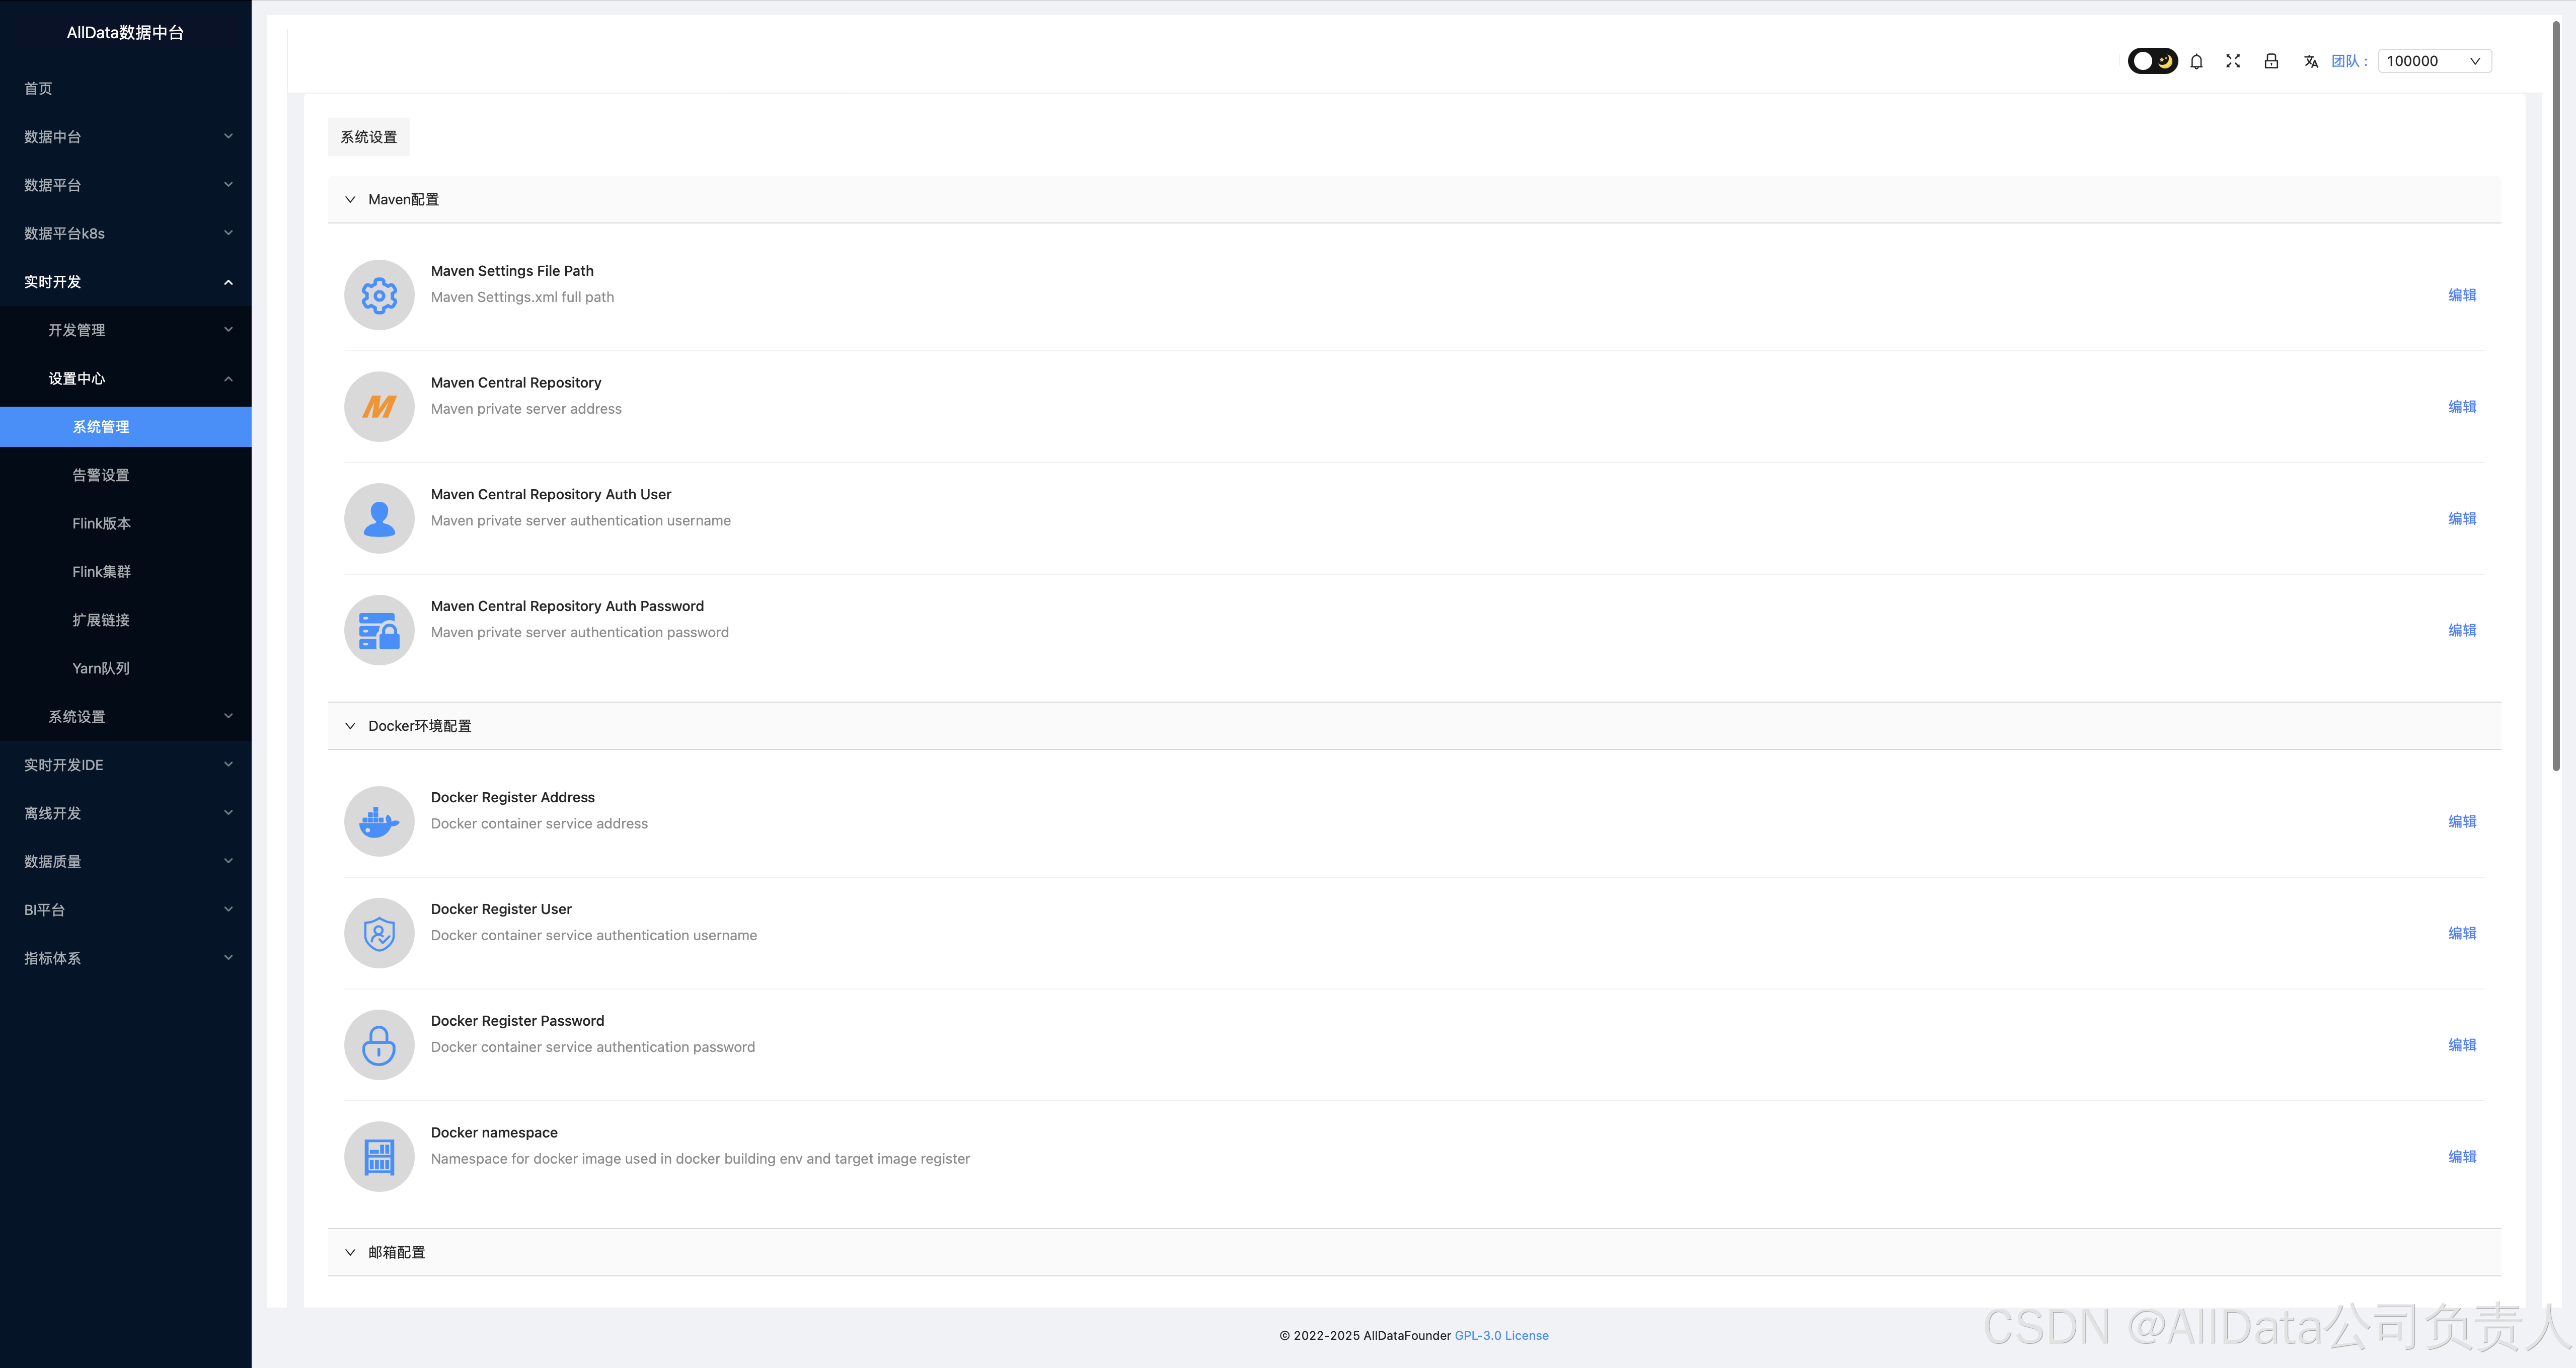Image resolution: width=2576 pixels, height=1368 pixels.
Task: Click the Docker whale icon
Action: click(379, 822)
